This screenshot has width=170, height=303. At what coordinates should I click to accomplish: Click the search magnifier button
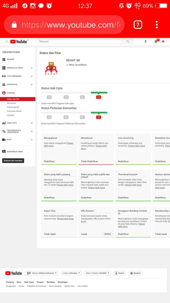click(x=128, y=42)
